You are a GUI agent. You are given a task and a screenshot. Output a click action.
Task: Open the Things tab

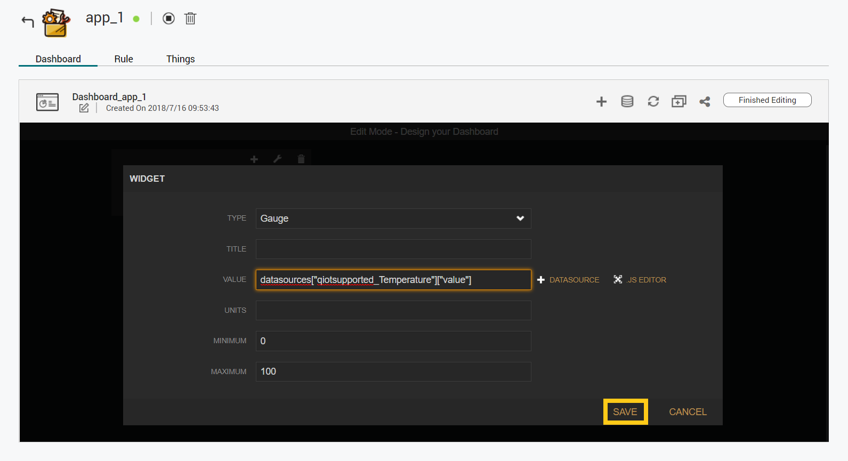click(180, 59)
